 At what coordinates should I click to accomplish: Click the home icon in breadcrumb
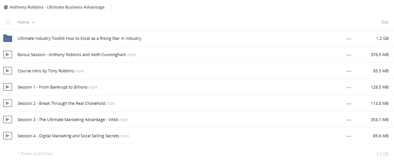pyautogui.click(x=5, y=7)
